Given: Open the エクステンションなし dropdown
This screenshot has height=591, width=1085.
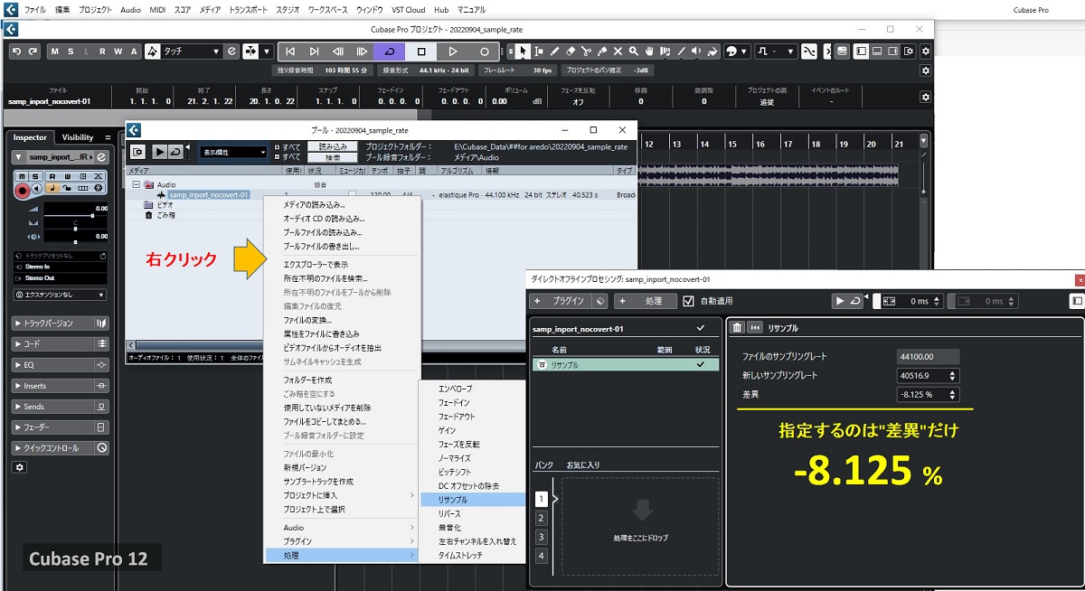Looking at the screenshot, I should (60, 295).
